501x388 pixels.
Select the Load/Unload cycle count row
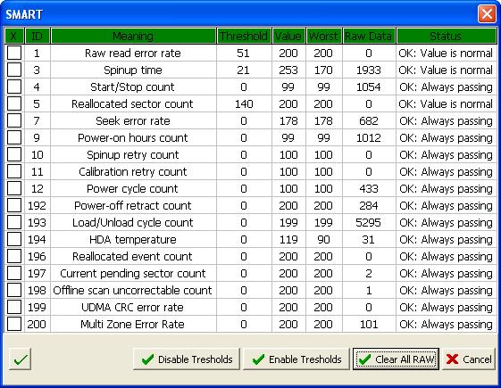[x=251, y=222]
